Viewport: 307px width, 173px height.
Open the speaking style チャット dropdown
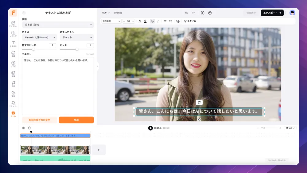(x=77, y=37)
